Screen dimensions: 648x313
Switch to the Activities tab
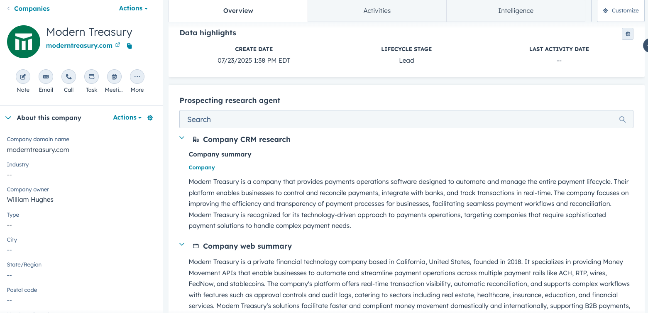[x=377, y=10]
